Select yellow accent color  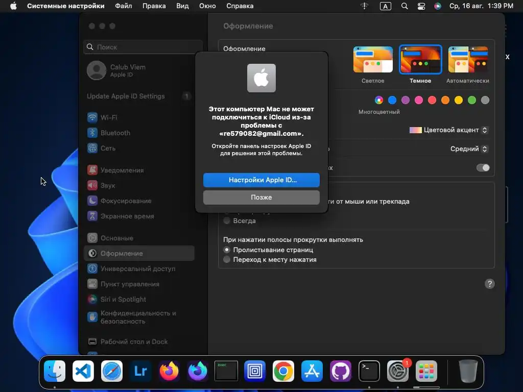click(x=459, y=100)
